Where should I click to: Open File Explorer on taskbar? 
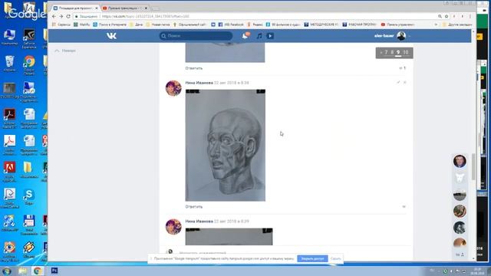(x=22, y=271)
